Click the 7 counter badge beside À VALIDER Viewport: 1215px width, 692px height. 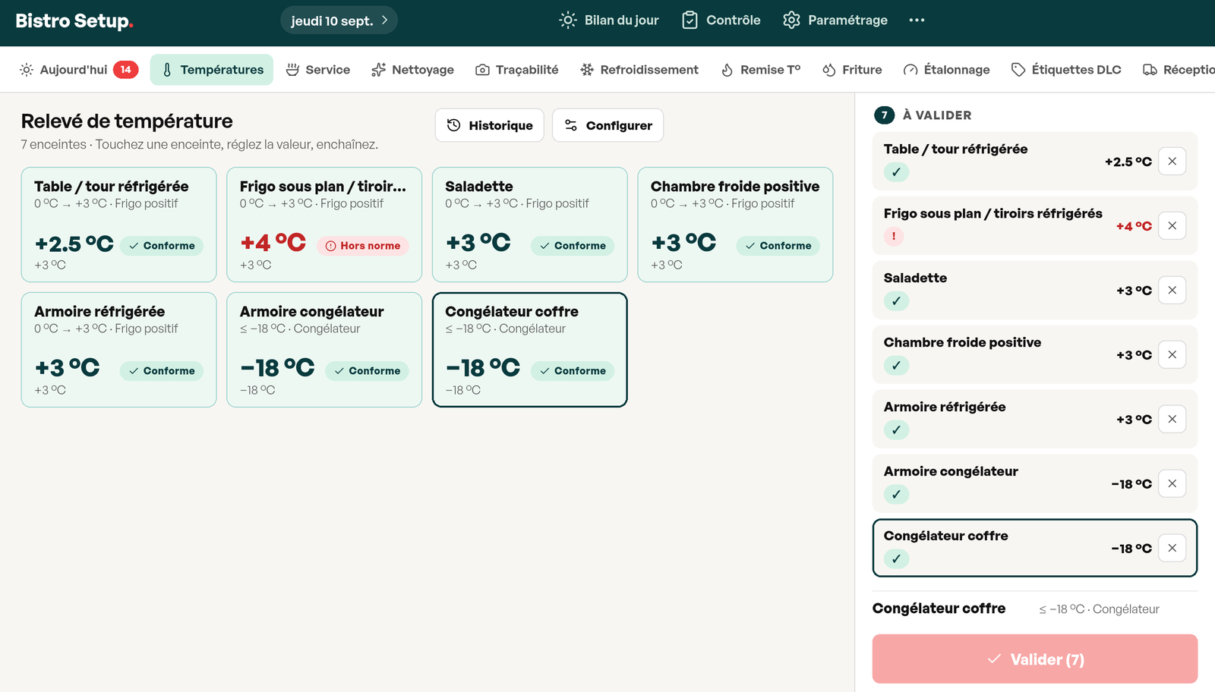click(x=884, y=115)
